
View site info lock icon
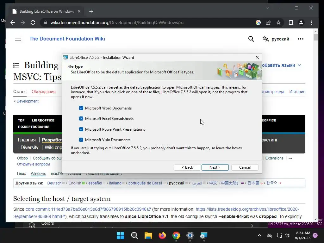pos(46,22)
